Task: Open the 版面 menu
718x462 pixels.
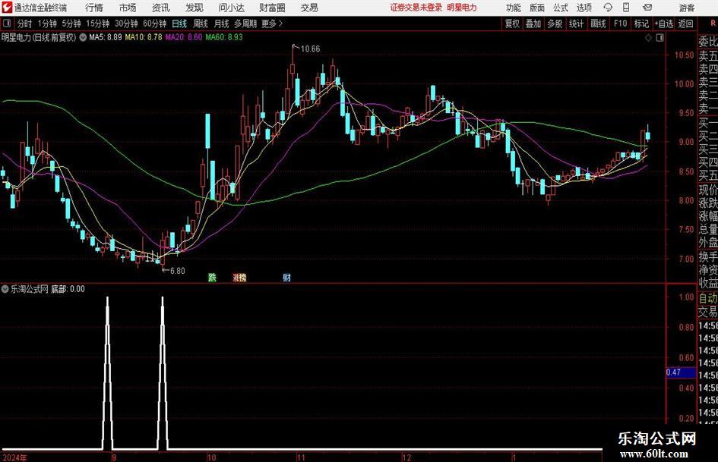Action: (537, 8)
